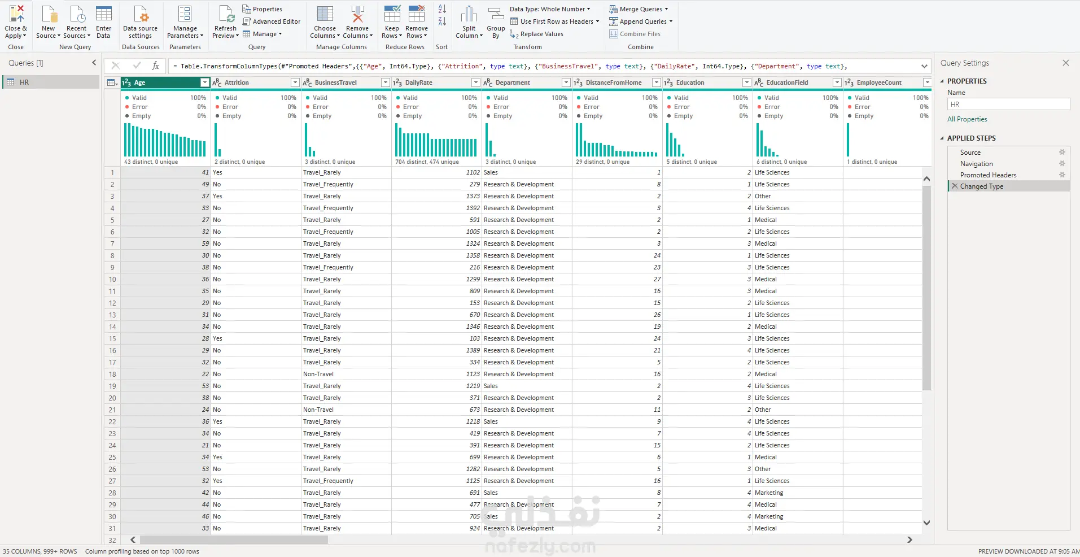Open the Data Type: Whole Number dropdown
Screen dimensions: 1080x557
[x=550, y=9]
